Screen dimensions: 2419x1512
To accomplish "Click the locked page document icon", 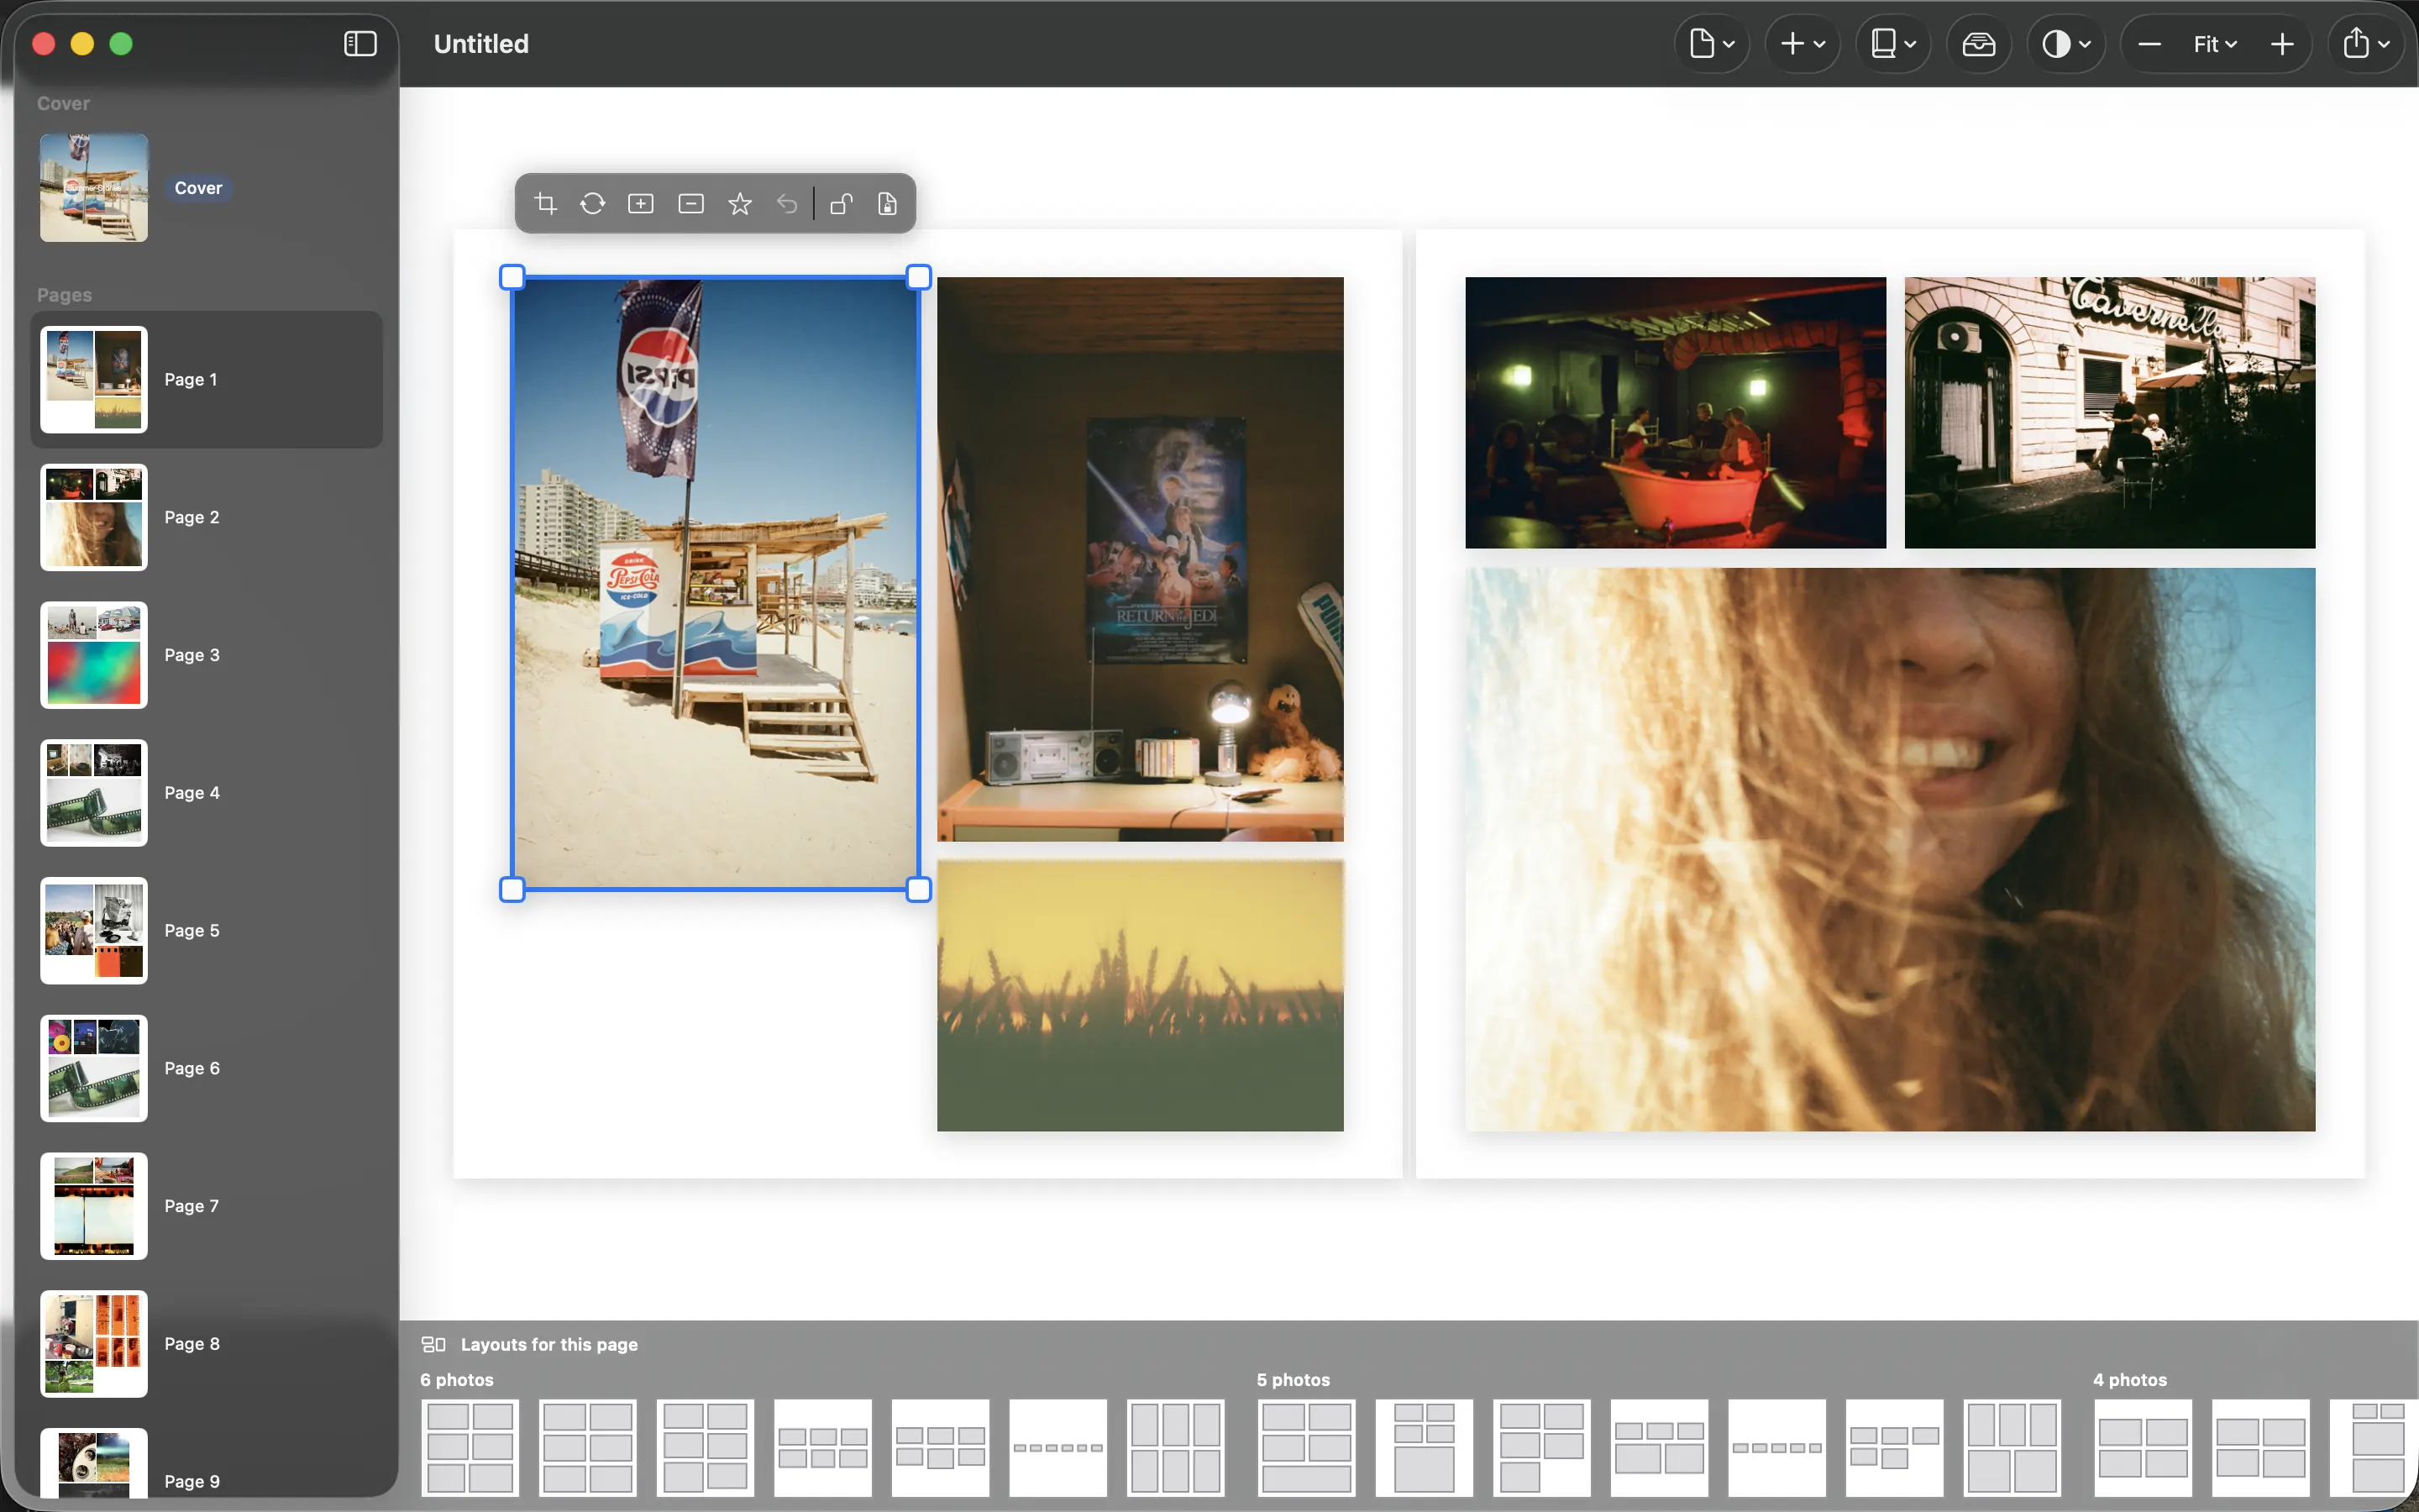I will coord(888,204).
